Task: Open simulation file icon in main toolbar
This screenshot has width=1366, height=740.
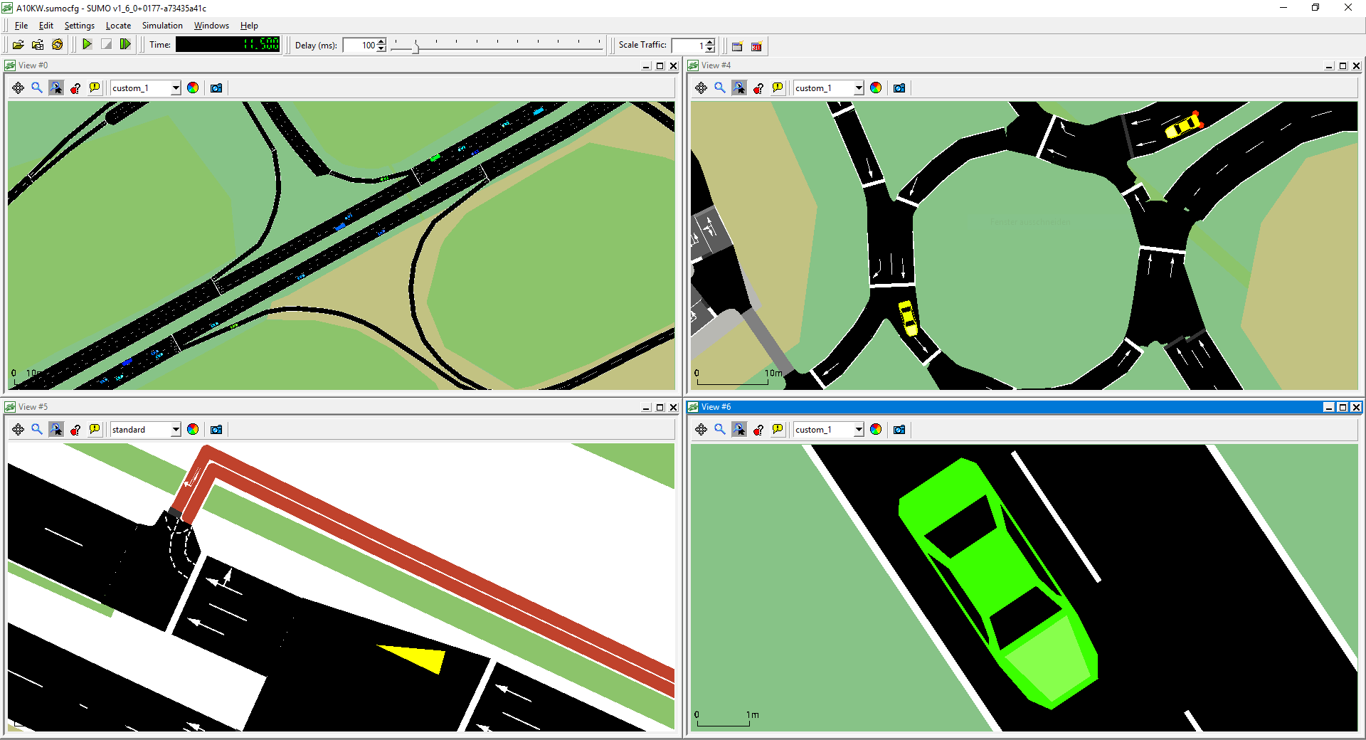Action: click(x=18, y=45)
